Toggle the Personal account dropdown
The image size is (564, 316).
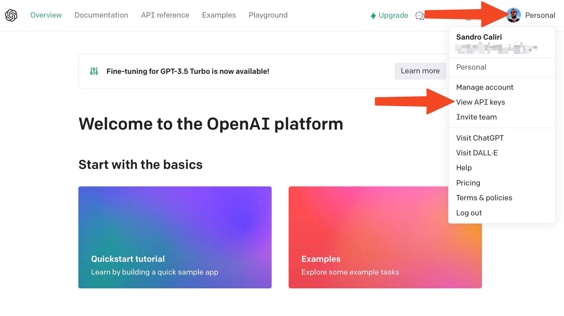[x=540, y=15]
